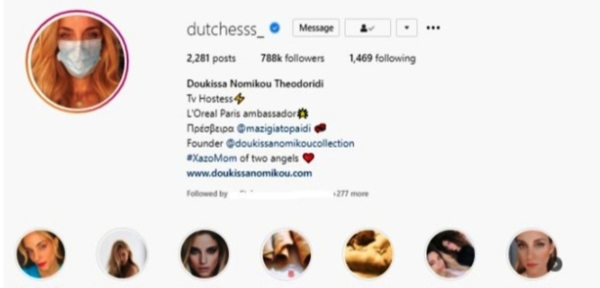View the 2,281 posts count
Screen dimensions: 600x288
click(x=211, y=59)
